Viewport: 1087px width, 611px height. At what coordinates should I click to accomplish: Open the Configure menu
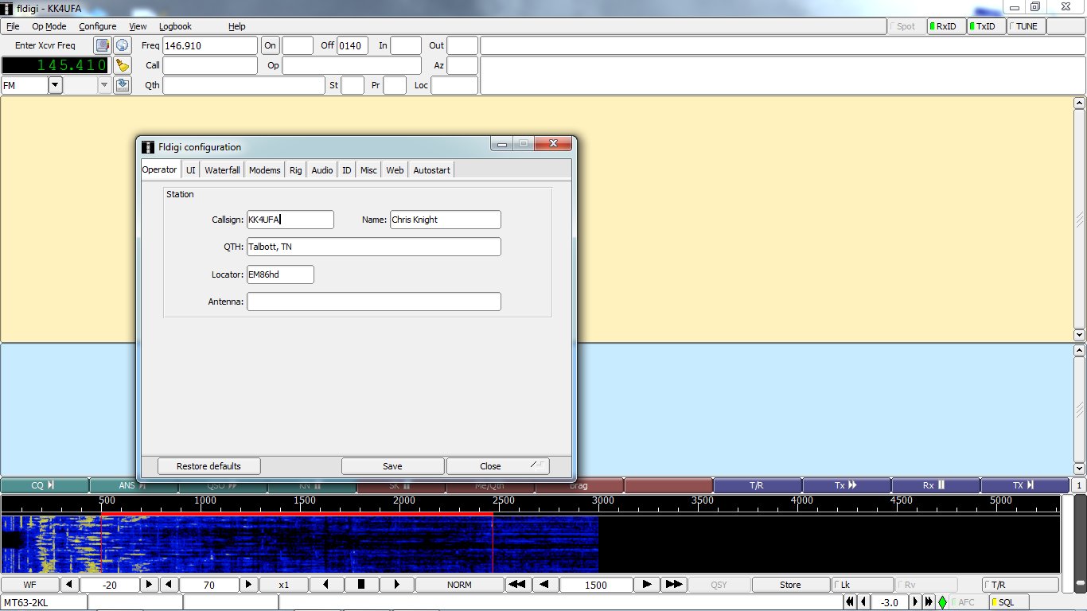(x=97, y=26)
